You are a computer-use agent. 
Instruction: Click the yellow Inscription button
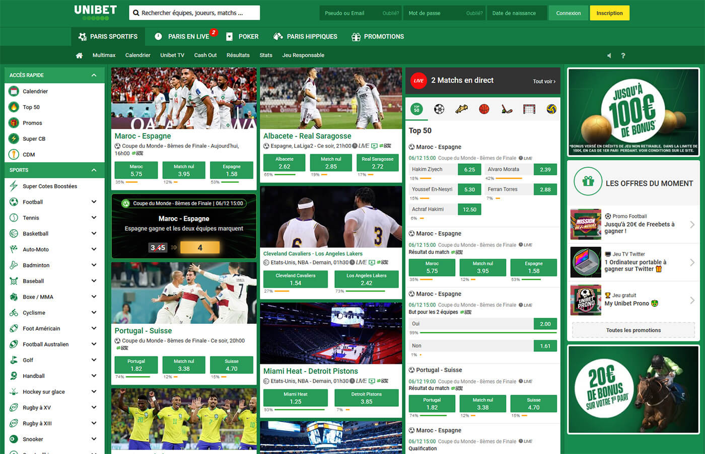pos(609,13)
